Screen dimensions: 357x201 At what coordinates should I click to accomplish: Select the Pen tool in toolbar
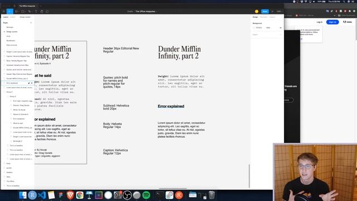[30, 11]
